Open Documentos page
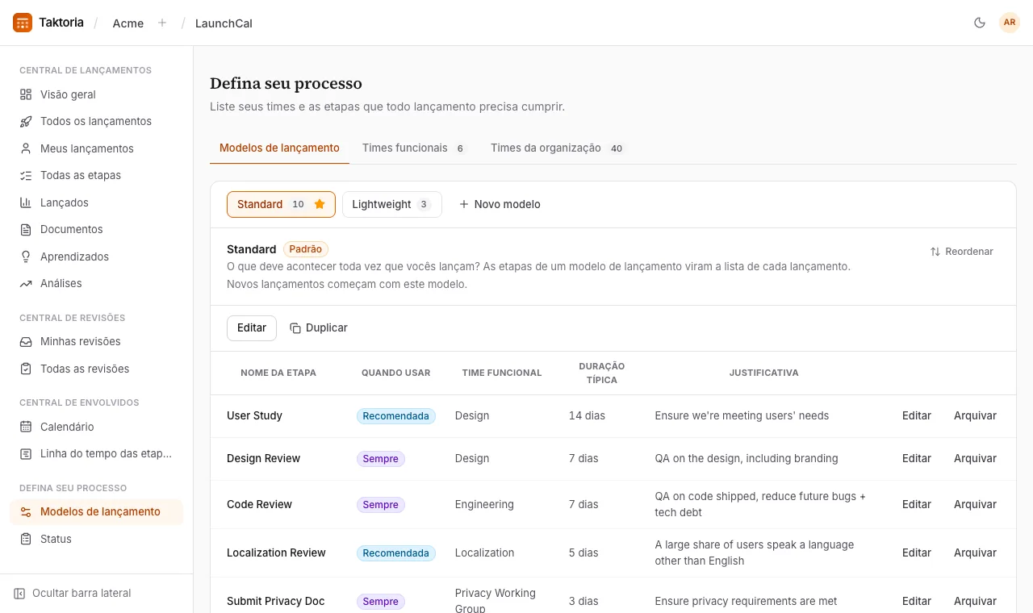 pos(97,229)
